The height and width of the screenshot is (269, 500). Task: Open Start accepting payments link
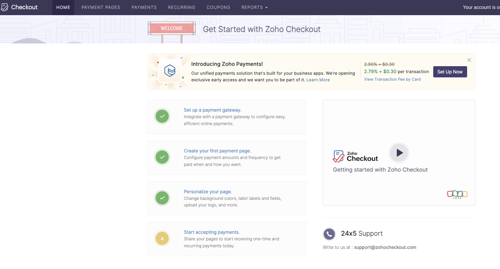click(x=212, y=232)
